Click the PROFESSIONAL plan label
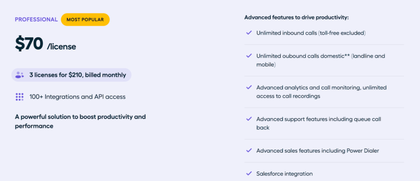 point(36,20)
